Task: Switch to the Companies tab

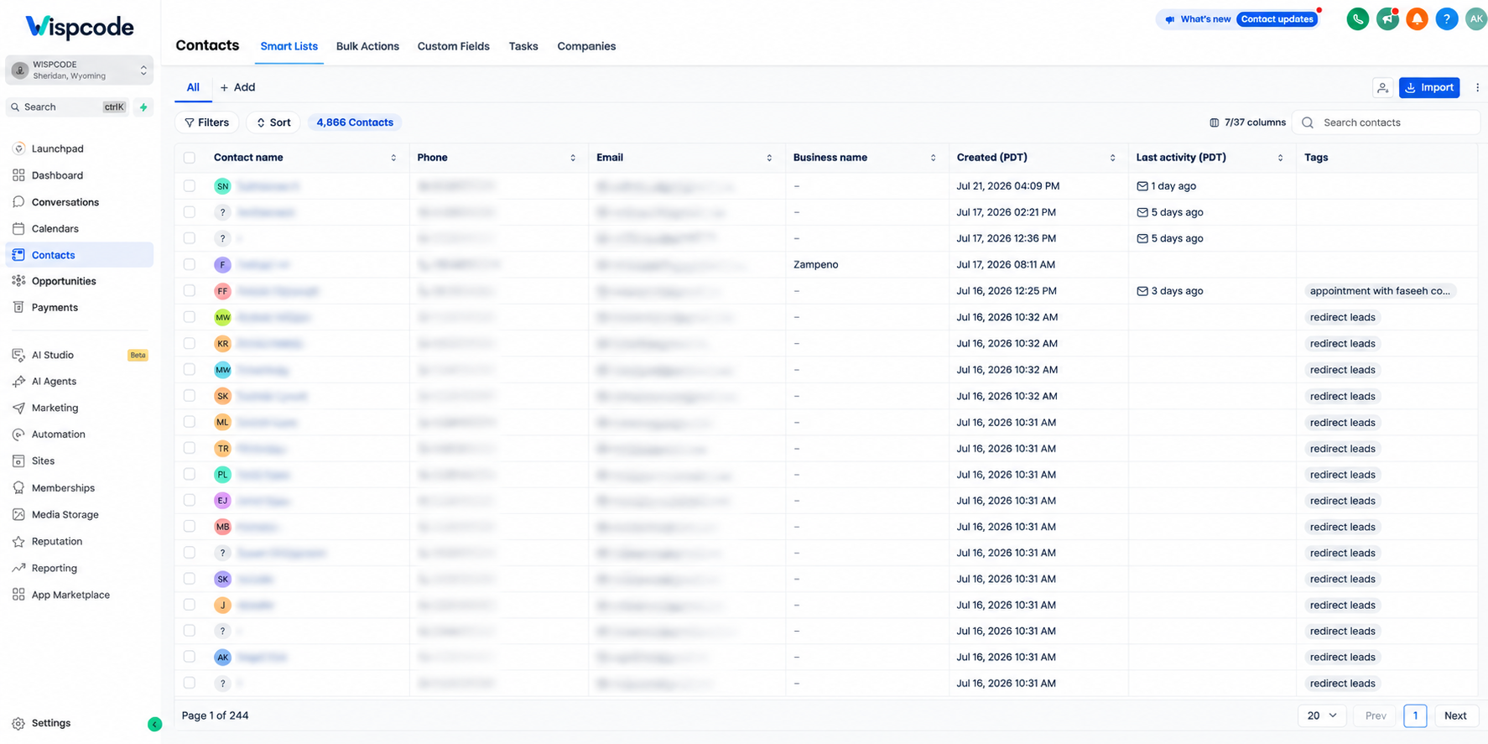Action: point(586,46)
